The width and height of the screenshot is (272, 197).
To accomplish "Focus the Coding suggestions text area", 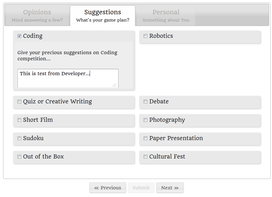I will (68, 78).
